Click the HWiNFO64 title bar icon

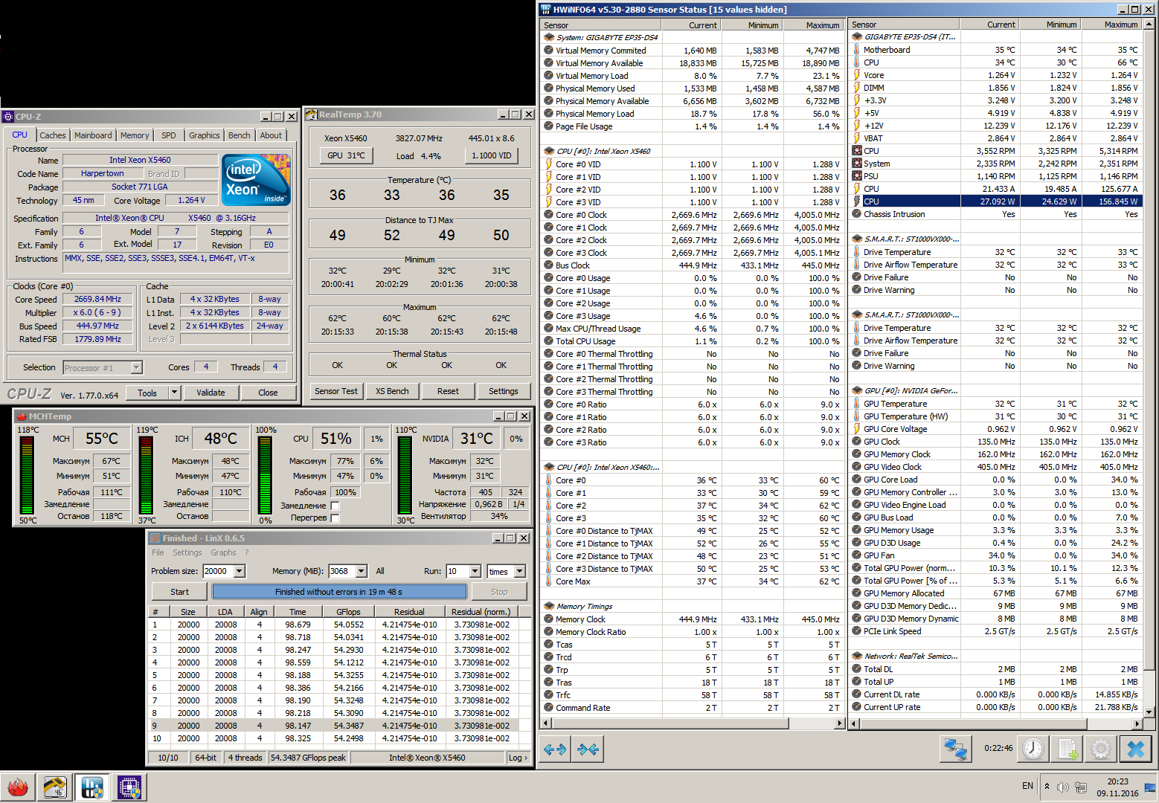click(x=546, y=10)
